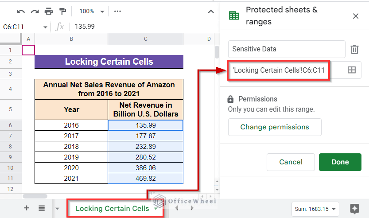This screenshot has width=369, height=218.
Task: Select column A header
Action: 28,39
